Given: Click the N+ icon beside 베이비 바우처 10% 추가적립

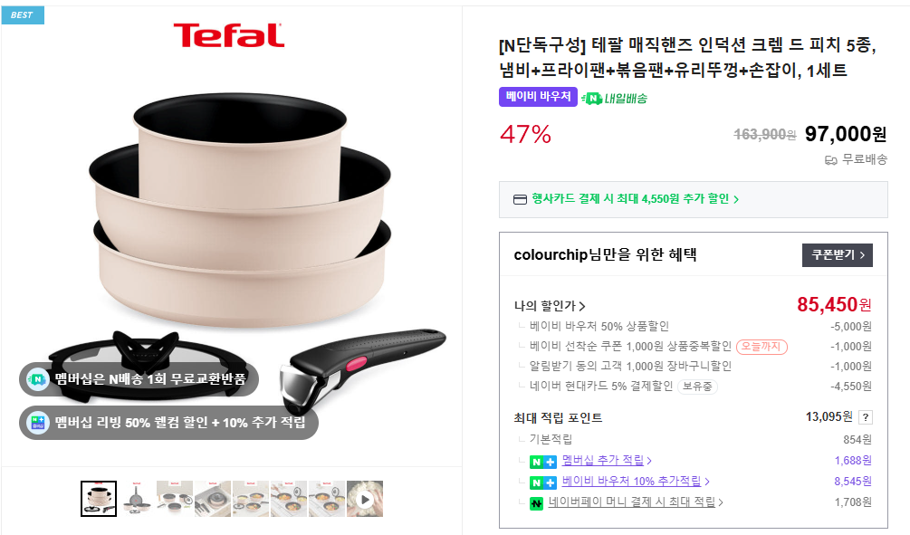Looking at the screenshot, I should click(x=542, y=482).
